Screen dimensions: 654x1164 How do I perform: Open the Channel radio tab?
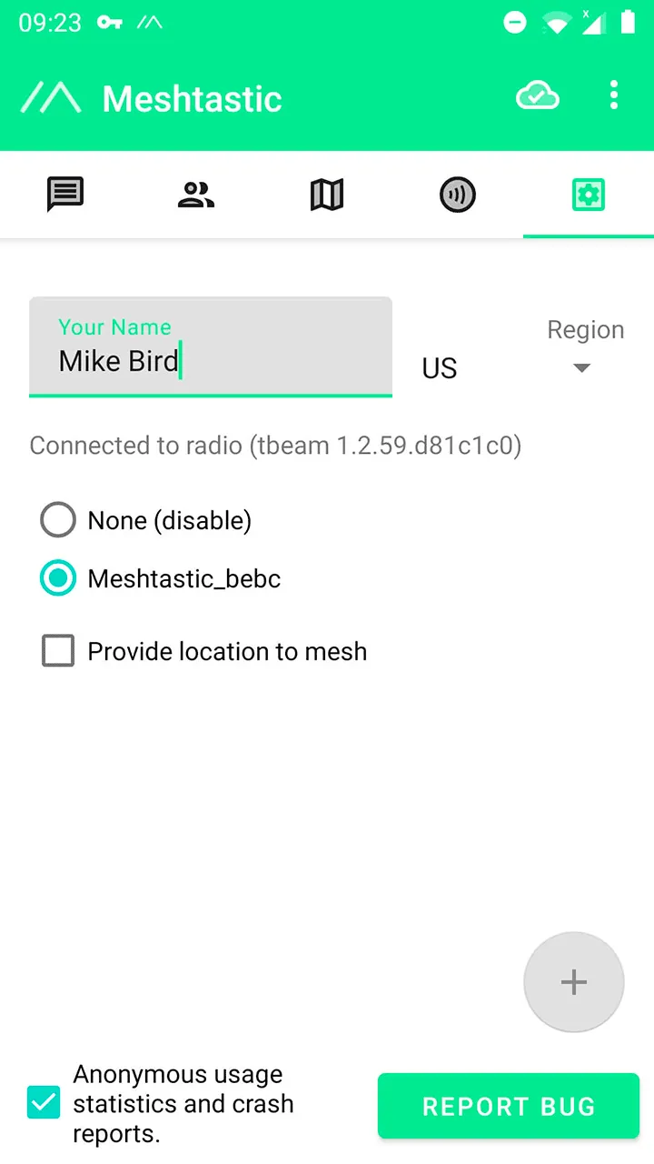(458, 195)
